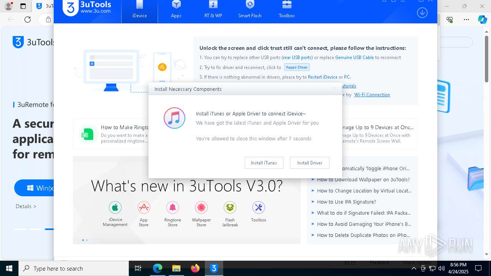Open 'How to Change Location by Virtual Locat...'
Viewport: 491px width, 276px height.
(x=364, y=191)
